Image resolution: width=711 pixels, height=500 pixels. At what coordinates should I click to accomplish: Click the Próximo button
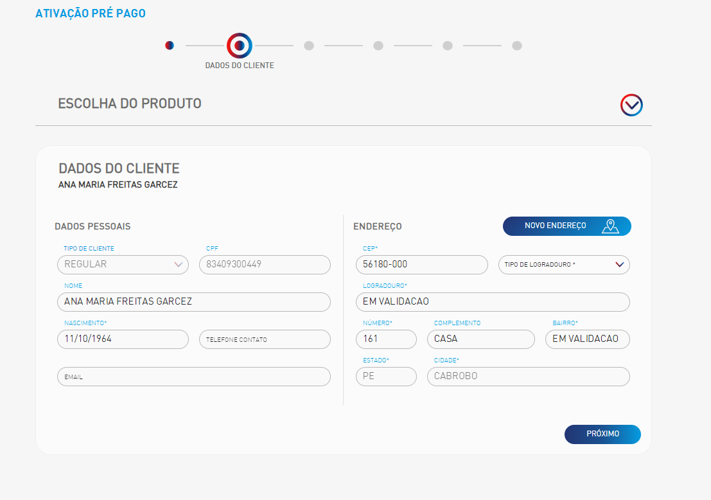click(602, 434)
